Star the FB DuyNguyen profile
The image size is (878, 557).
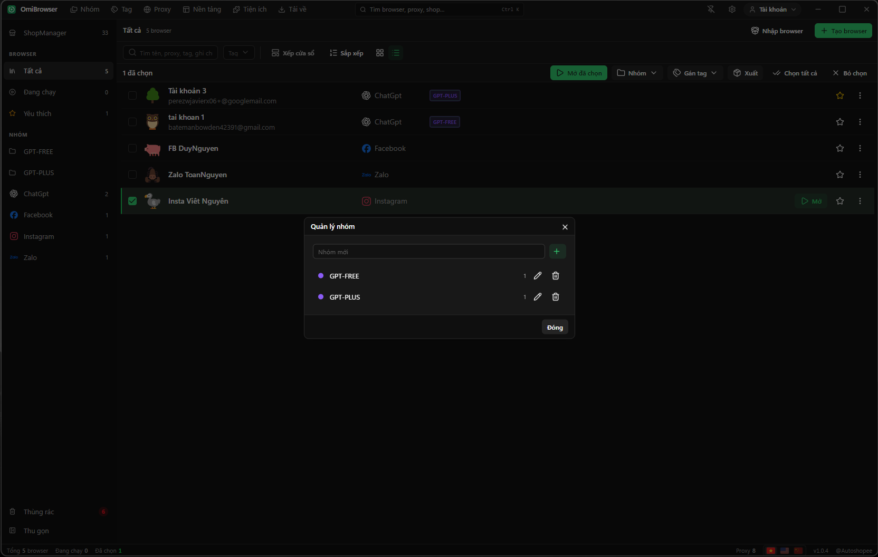pyautogui.click(x=840, y=148)
